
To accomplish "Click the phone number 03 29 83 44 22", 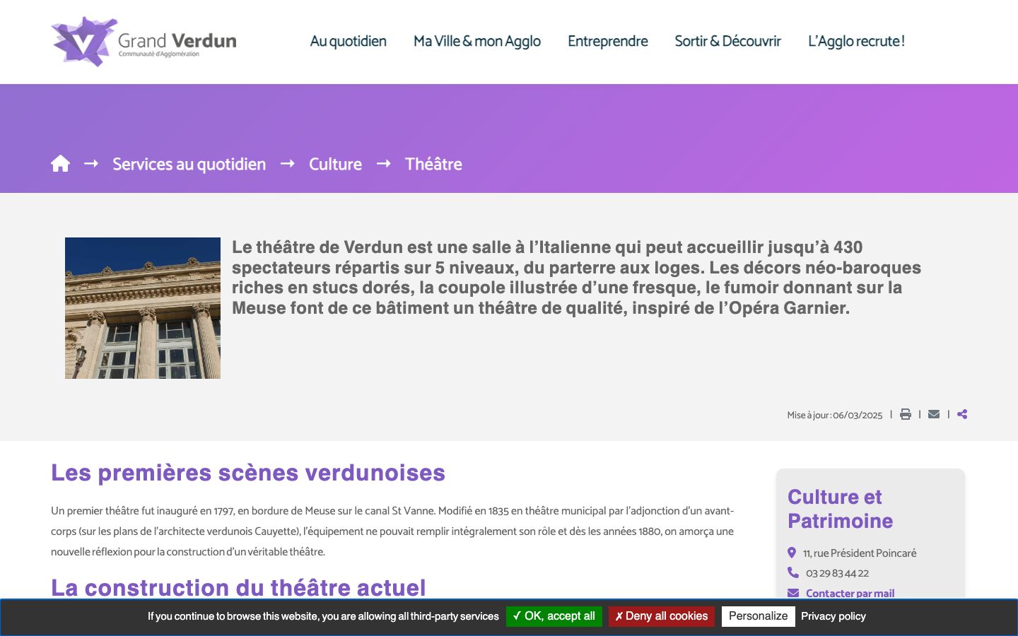I will 838,573.
